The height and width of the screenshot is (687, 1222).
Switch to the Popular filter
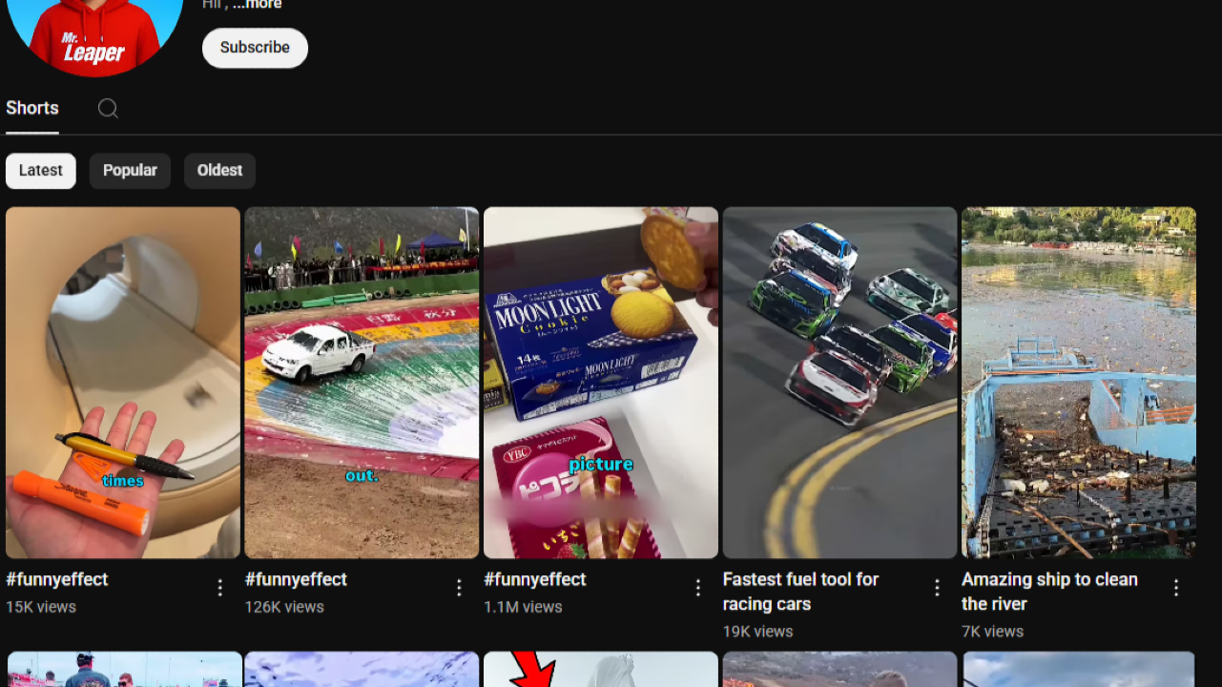click(x=130, y=170)
